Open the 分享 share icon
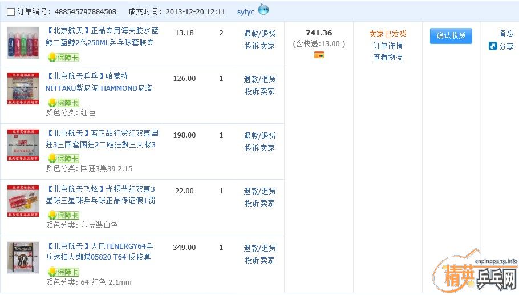Viewport: 519px width, 295px height. [493, 46]
